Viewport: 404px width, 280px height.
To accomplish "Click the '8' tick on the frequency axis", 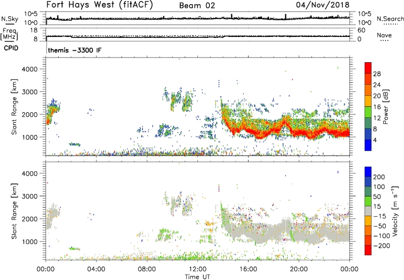I will pyautogui.click(x=35, y=39).
